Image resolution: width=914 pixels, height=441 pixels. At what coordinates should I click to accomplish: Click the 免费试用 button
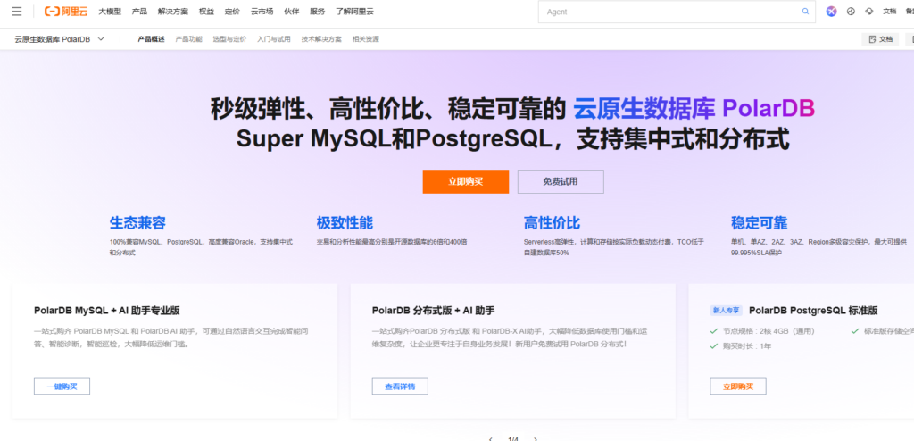(561, 181)
